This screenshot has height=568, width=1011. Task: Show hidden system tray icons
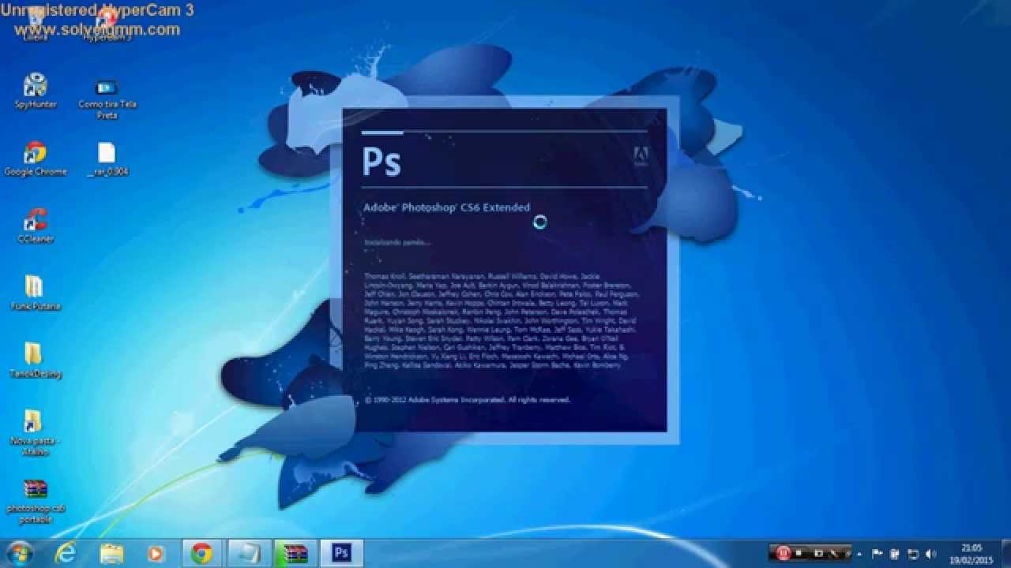861,554
